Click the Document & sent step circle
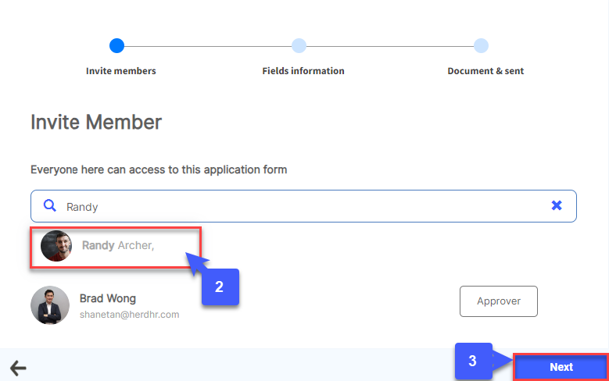609x381 pixels. tap(482, 45)
